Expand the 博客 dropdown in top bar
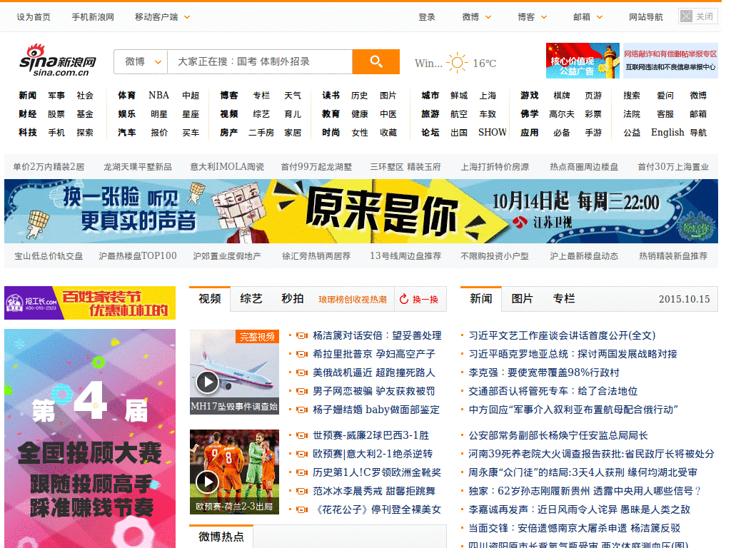731x548 pixels. pos(543,17)
